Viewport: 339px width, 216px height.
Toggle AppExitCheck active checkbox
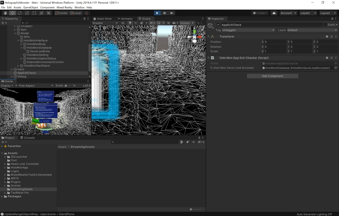pyautogui.click(x=218, y=25)
